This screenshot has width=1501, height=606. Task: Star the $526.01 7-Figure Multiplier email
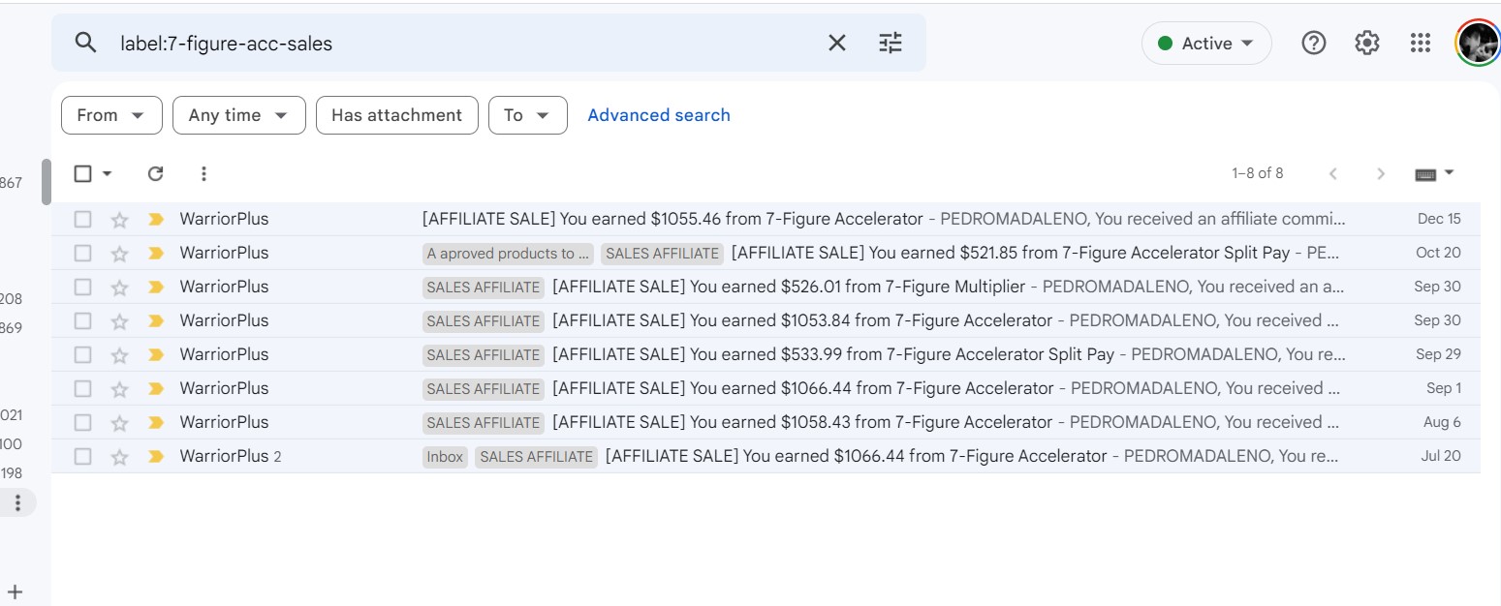pyautogui.click(x=119, y=287)
